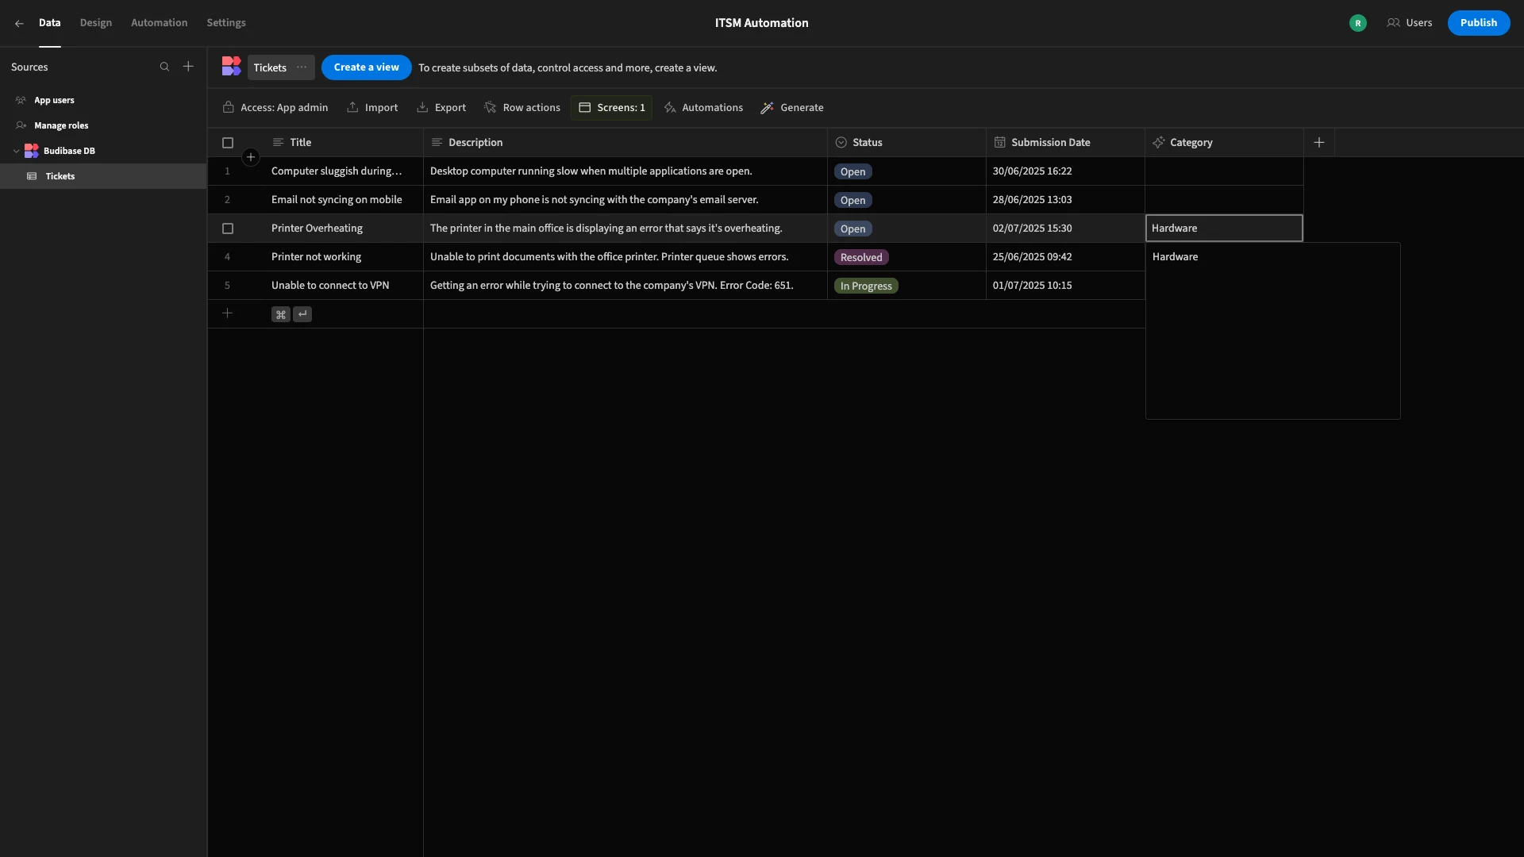Click Hardware in the expanded cell popup
The image size is (1524, 857).
pyautogui.click(x=1175, y=257)
